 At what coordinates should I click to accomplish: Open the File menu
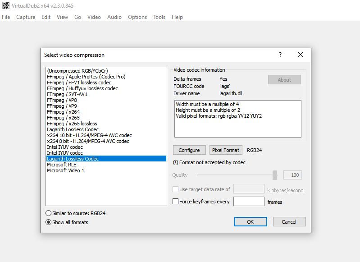6,17
